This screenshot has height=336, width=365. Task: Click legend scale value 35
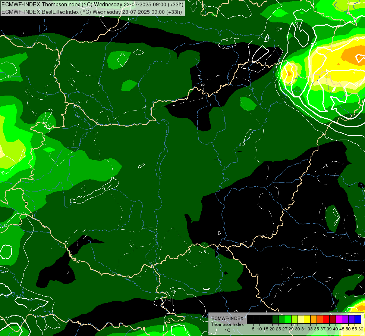coord(317,329)
